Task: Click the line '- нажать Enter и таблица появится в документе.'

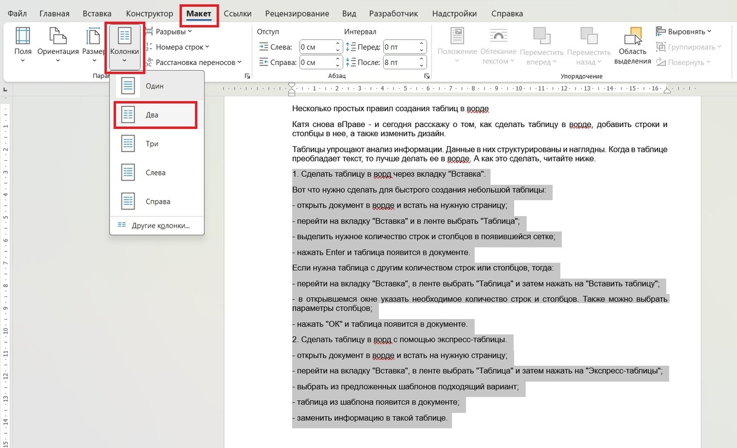Action: (381, 252)
